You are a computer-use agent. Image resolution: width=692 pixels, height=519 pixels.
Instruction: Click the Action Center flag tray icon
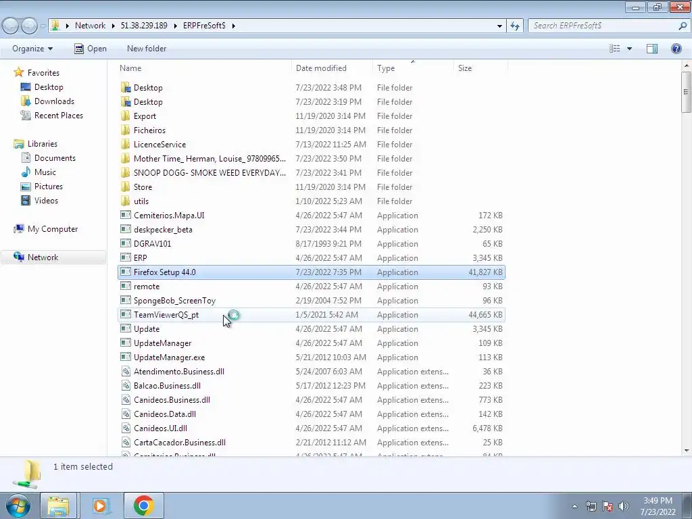pyautogui.click(x=608, y=506)
